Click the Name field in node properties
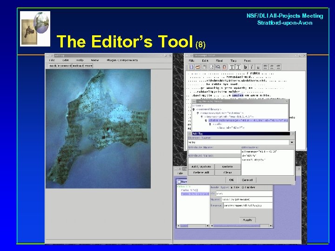Screen dimensions: 335x251 tap(247, 199)
